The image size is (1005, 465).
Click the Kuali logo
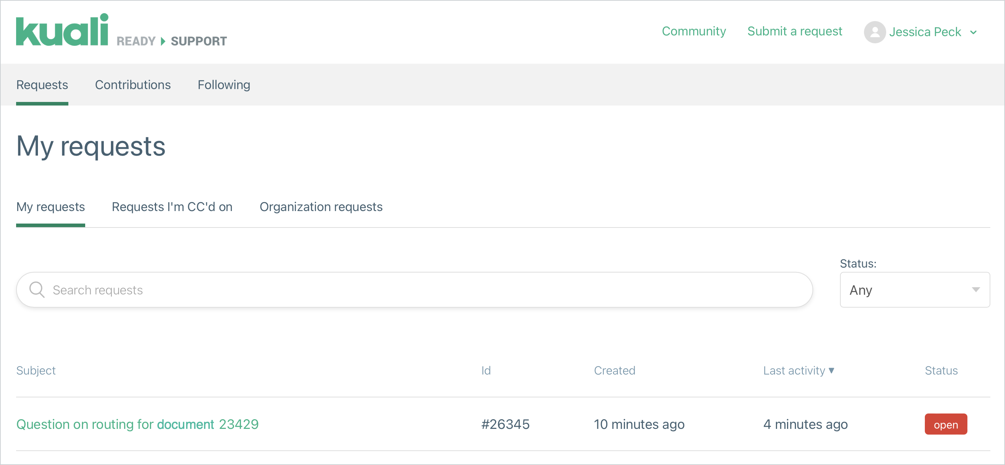coord(62,31)
